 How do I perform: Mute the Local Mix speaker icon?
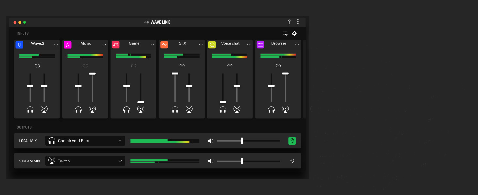coord(211,141)
